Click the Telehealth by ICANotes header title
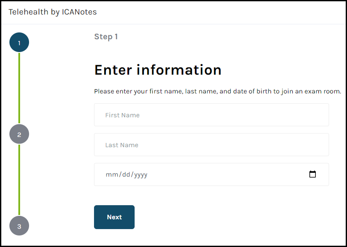The image size is (347, 247). click(53, 12)
